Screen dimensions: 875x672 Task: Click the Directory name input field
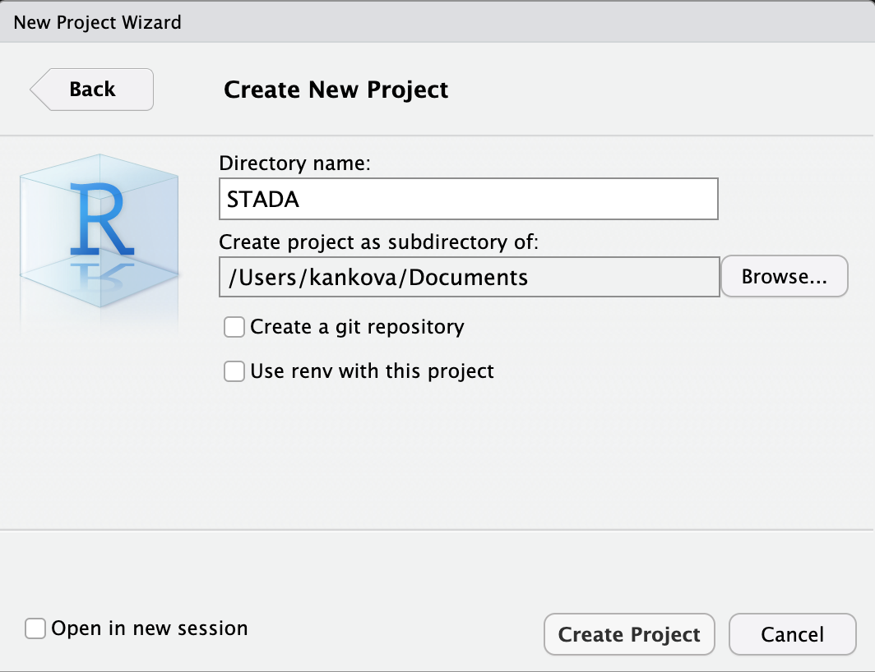click(x=468, y=200)
